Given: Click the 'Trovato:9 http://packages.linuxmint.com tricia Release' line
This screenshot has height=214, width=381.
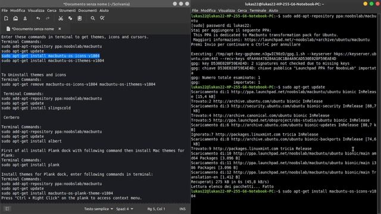Looking at the screenshot, I should pyautogui.click(x=251, y=149).
